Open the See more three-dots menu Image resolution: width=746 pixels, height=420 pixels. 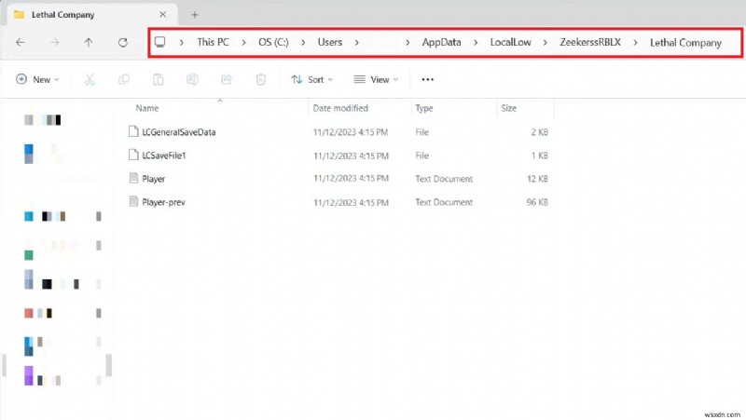tap(428, 79)
